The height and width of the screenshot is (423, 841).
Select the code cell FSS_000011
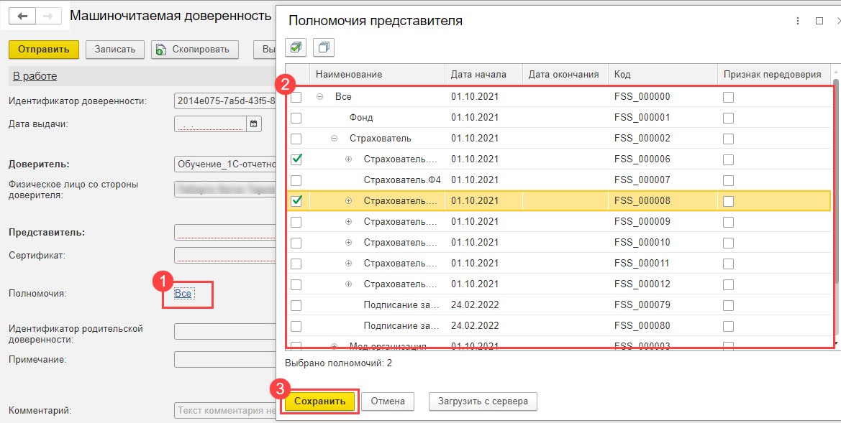click(x=642, y=264)
